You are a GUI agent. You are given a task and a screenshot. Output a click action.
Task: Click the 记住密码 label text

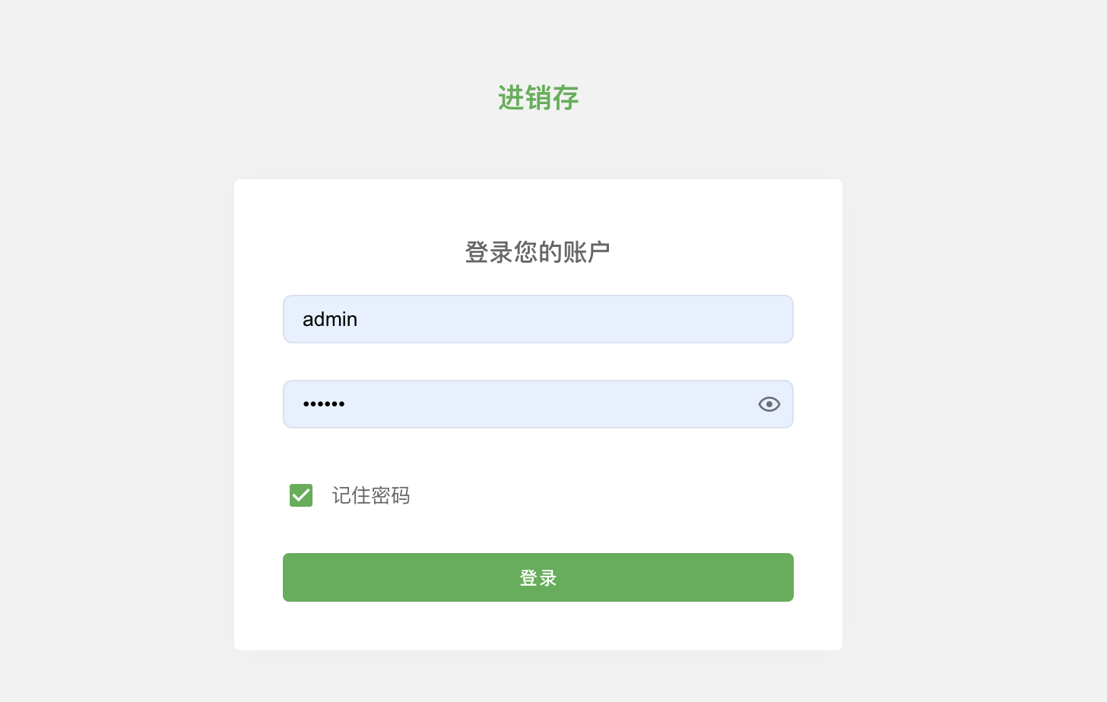point(372,495)
